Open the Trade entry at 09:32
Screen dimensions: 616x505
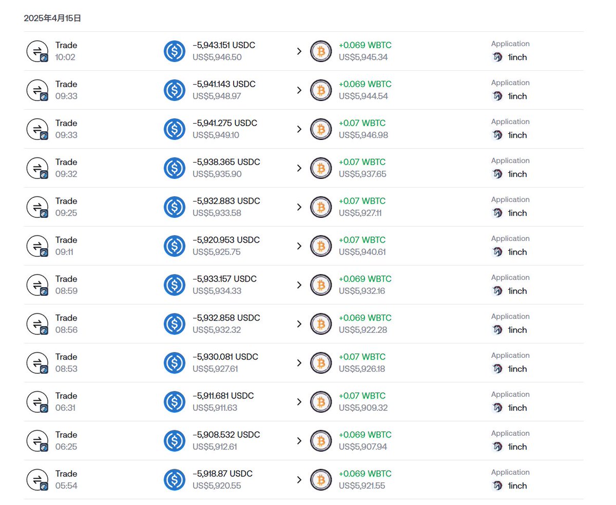tap(66, 162)
